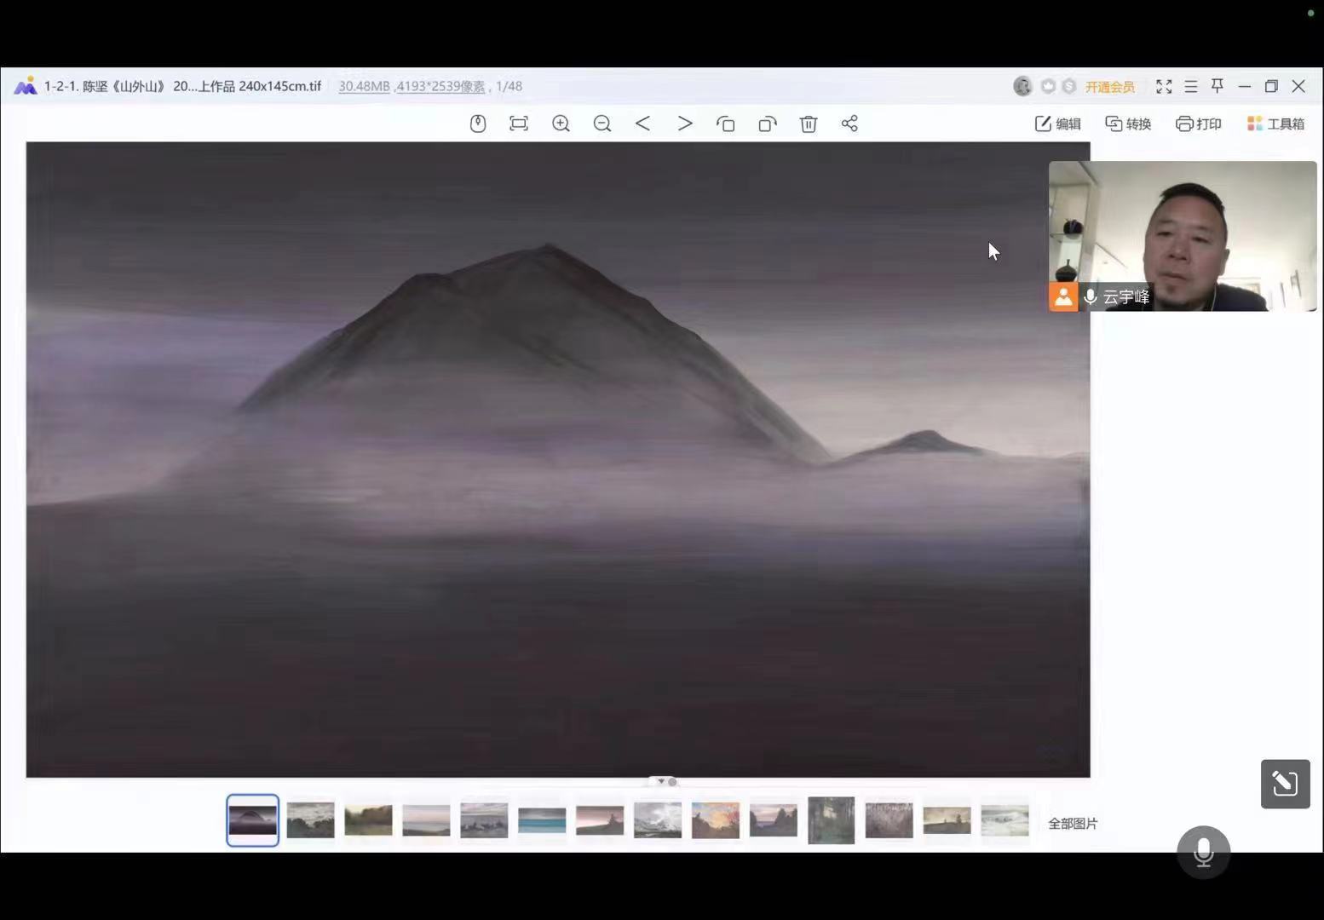
Task: Select the sixth thumbnail with blue sea
Action: [x=542, y=820]
